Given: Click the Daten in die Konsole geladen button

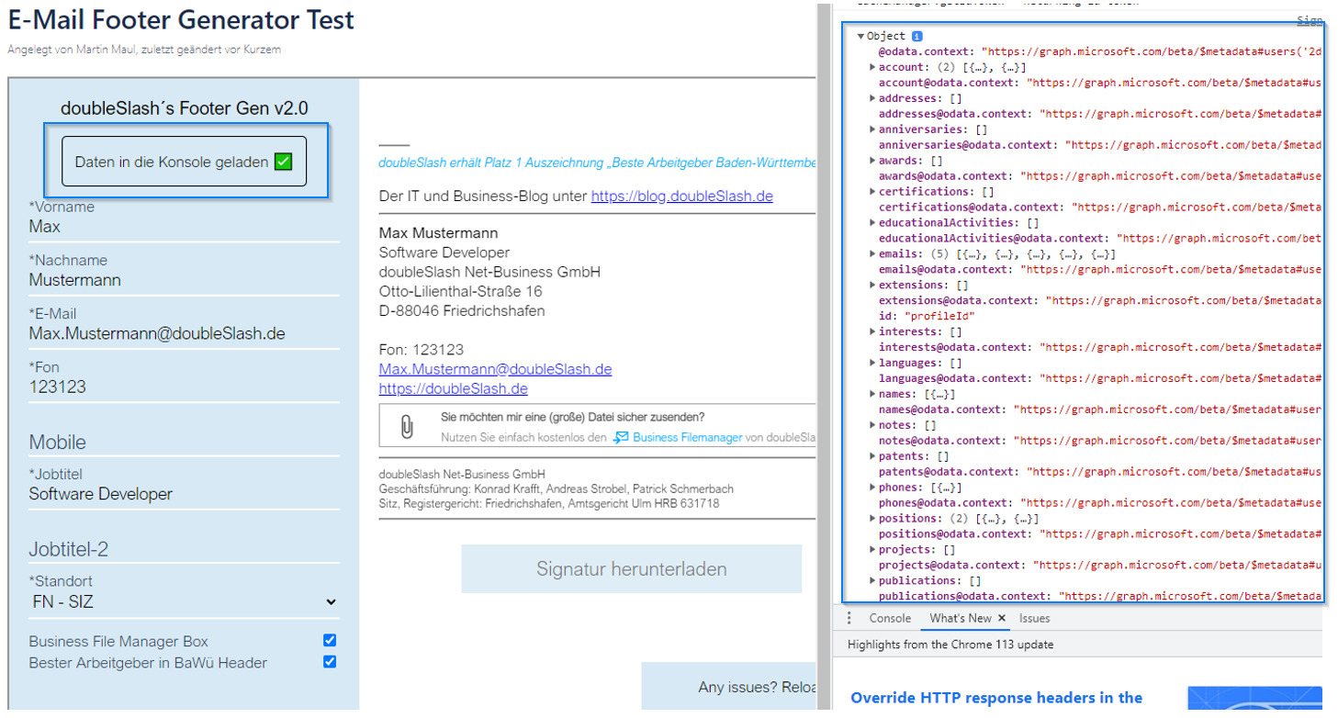Looking at the screenshot, I should (184, 162).
